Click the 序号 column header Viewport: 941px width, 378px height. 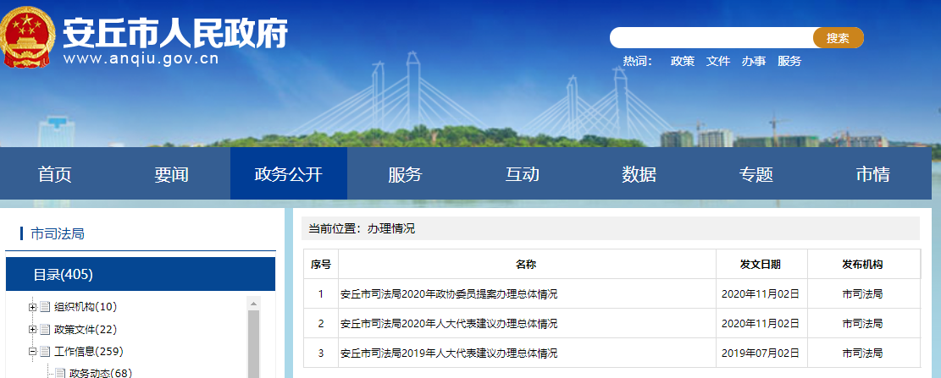(x=320, y=264)
